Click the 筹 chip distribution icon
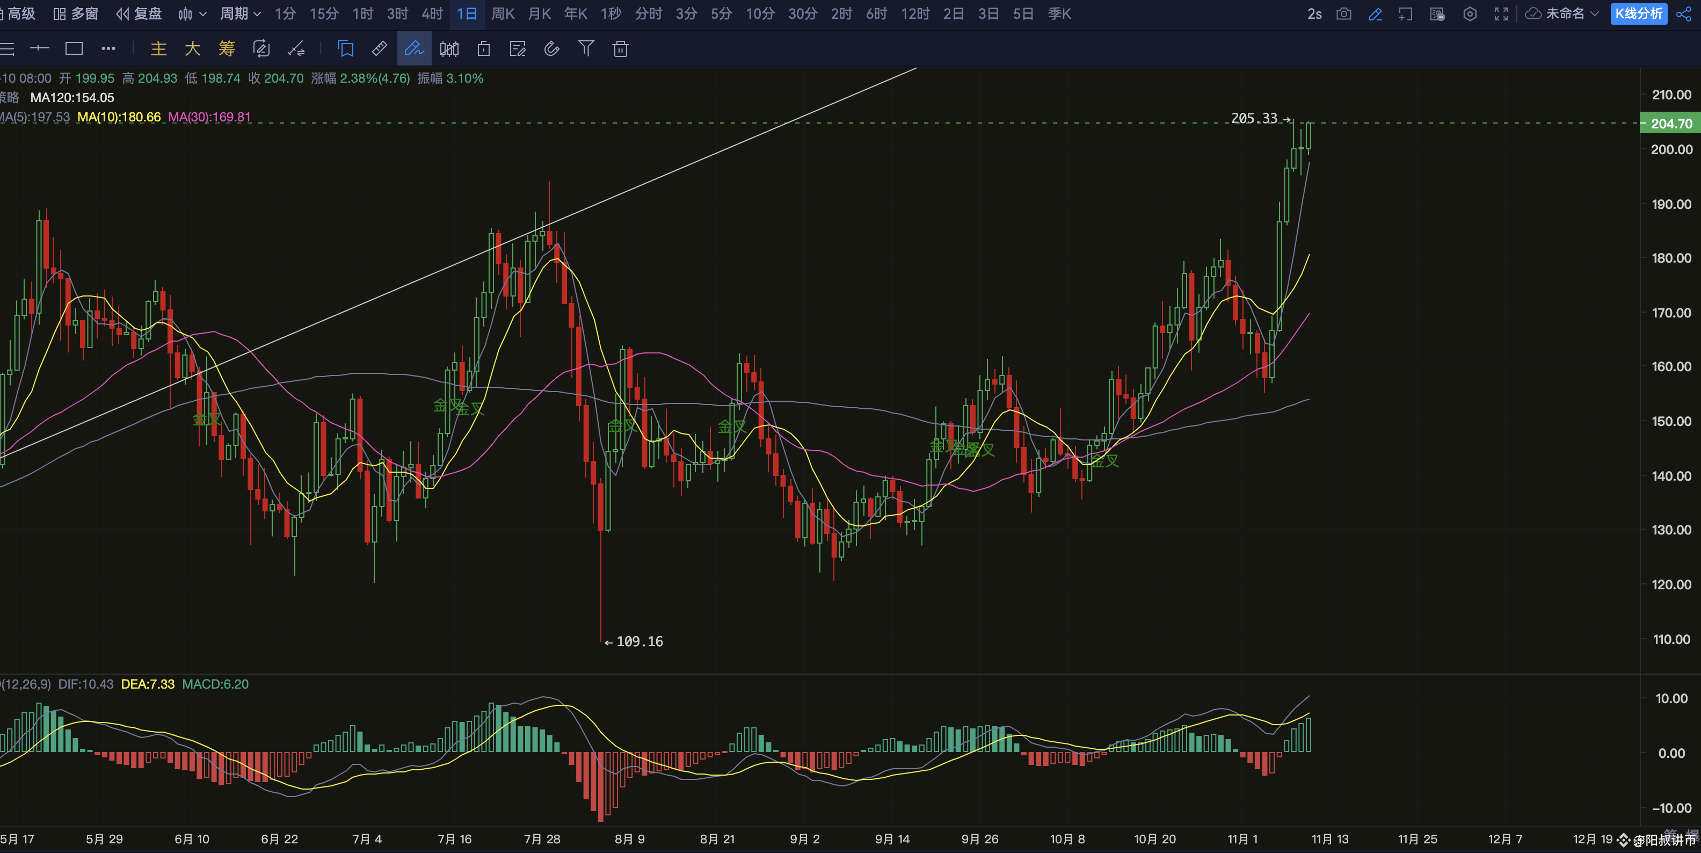1701x853 pixels. [x=227, y=48]
